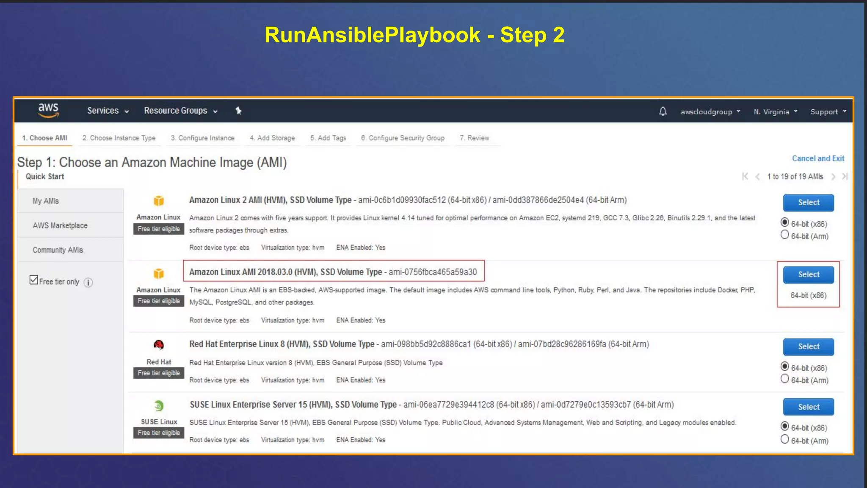The image size is (867, 488).
Task: Go to previous page of AMIs arrow
Action: click(758, 176)
